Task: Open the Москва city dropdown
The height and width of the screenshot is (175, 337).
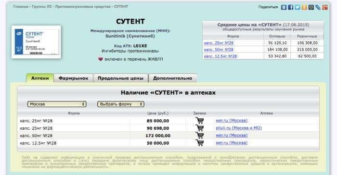Action: [x=57, y=104]
